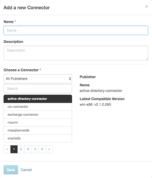Open the All Publishers dropdown

pos(38,79)
